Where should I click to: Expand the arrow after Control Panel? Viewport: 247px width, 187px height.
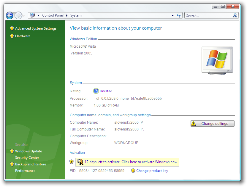pyautogui.click(x=67, y=15)
